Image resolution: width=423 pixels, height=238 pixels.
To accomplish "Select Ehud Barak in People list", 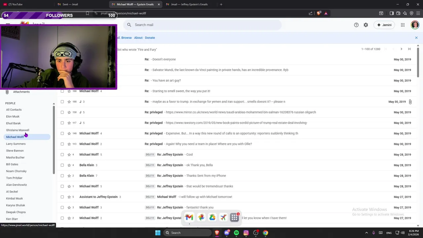I will [13, 123].
